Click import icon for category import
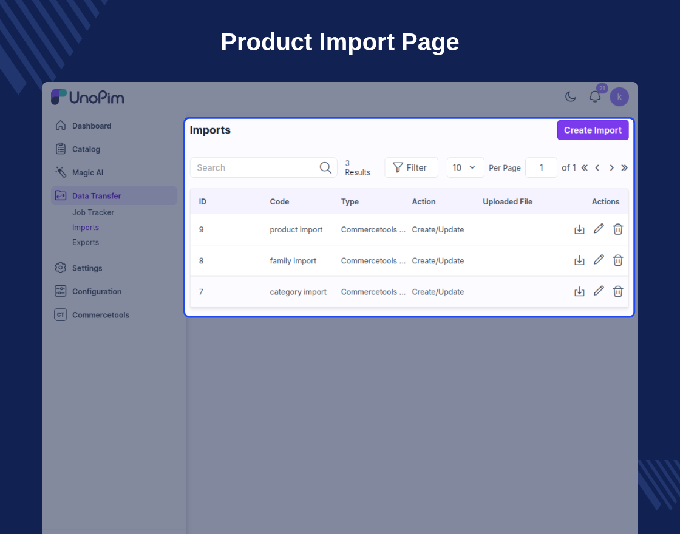This screenshot has height=534, width=680. [x=579, y=292]
